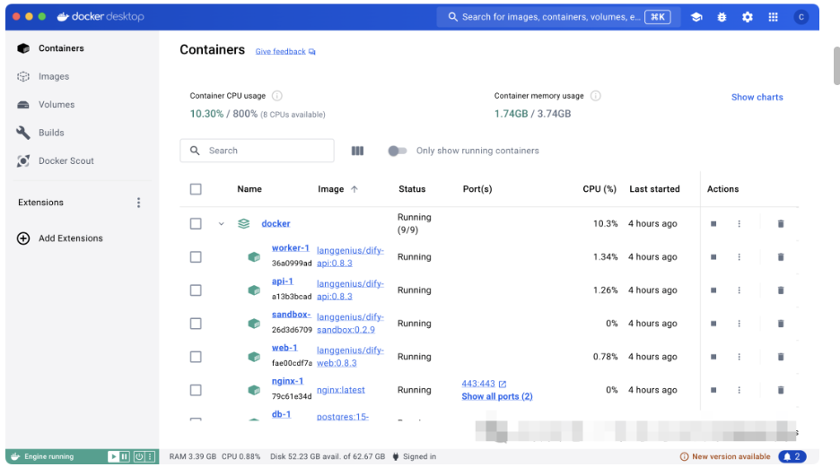Screen dimensions: 840x467
Task: Collapse the docker stack chevron
Action: [x=222, y=223]
